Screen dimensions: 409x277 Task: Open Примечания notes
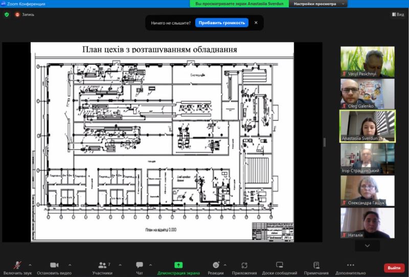(316, 265)
